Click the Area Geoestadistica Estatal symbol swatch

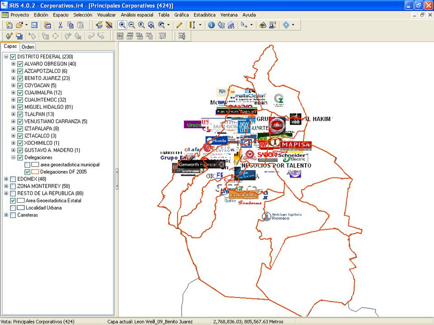pyautogui.click(x=21, y=200)
